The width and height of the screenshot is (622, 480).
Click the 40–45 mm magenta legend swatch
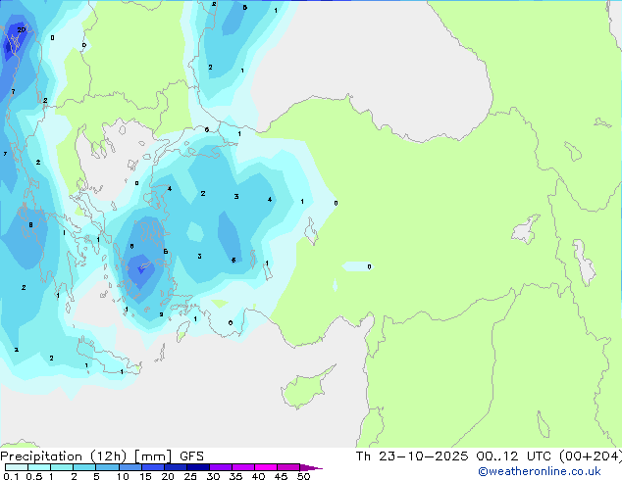(x=266, y=467)
